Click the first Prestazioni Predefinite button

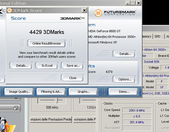(51, 119)
